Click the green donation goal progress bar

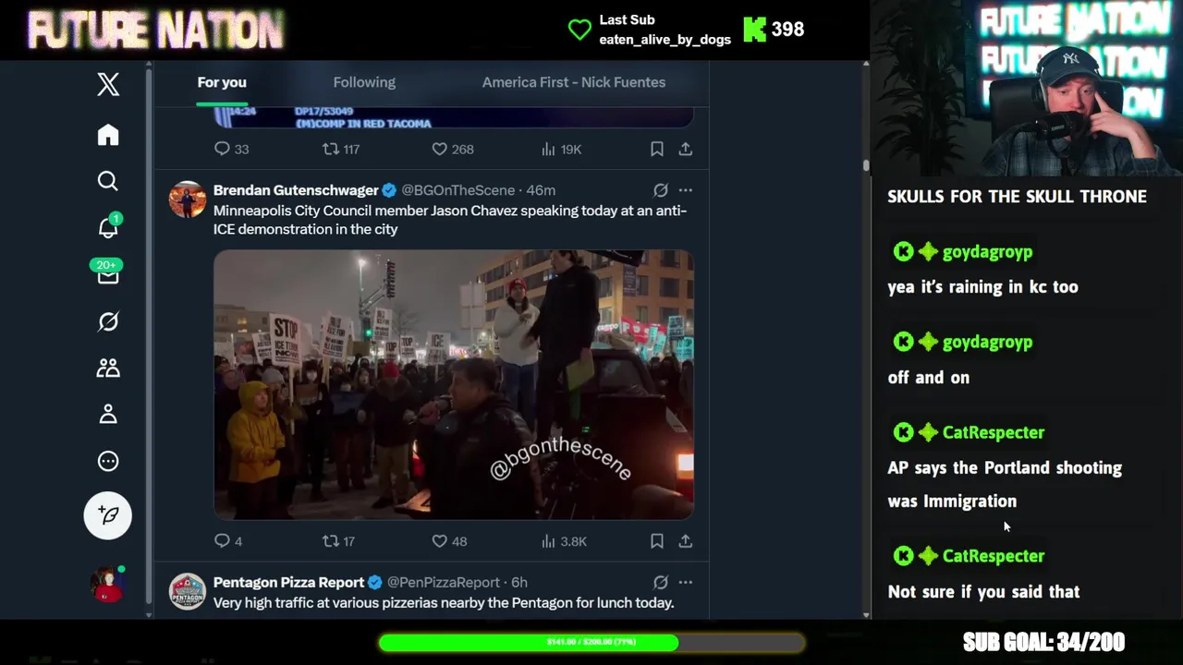[591, 642]
